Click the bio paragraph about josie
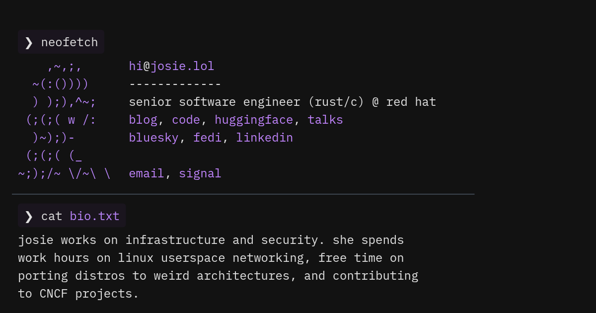Viewport: 596px width, 313px height. pos(218,267)
